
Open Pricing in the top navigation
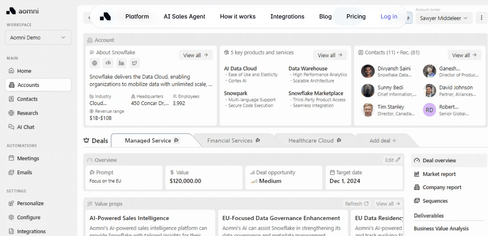(356, 17)
